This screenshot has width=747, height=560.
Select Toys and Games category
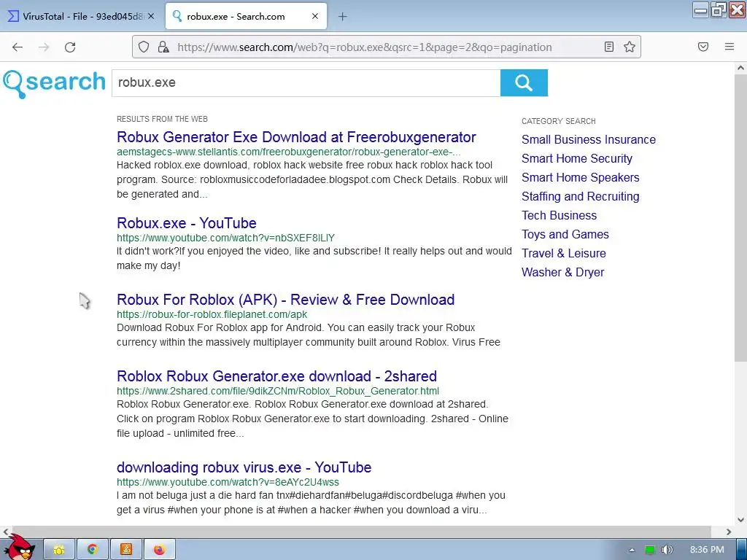click(565, 235)
